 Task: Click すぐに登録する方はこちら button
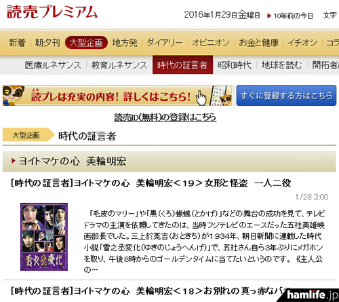coord(286,95)
